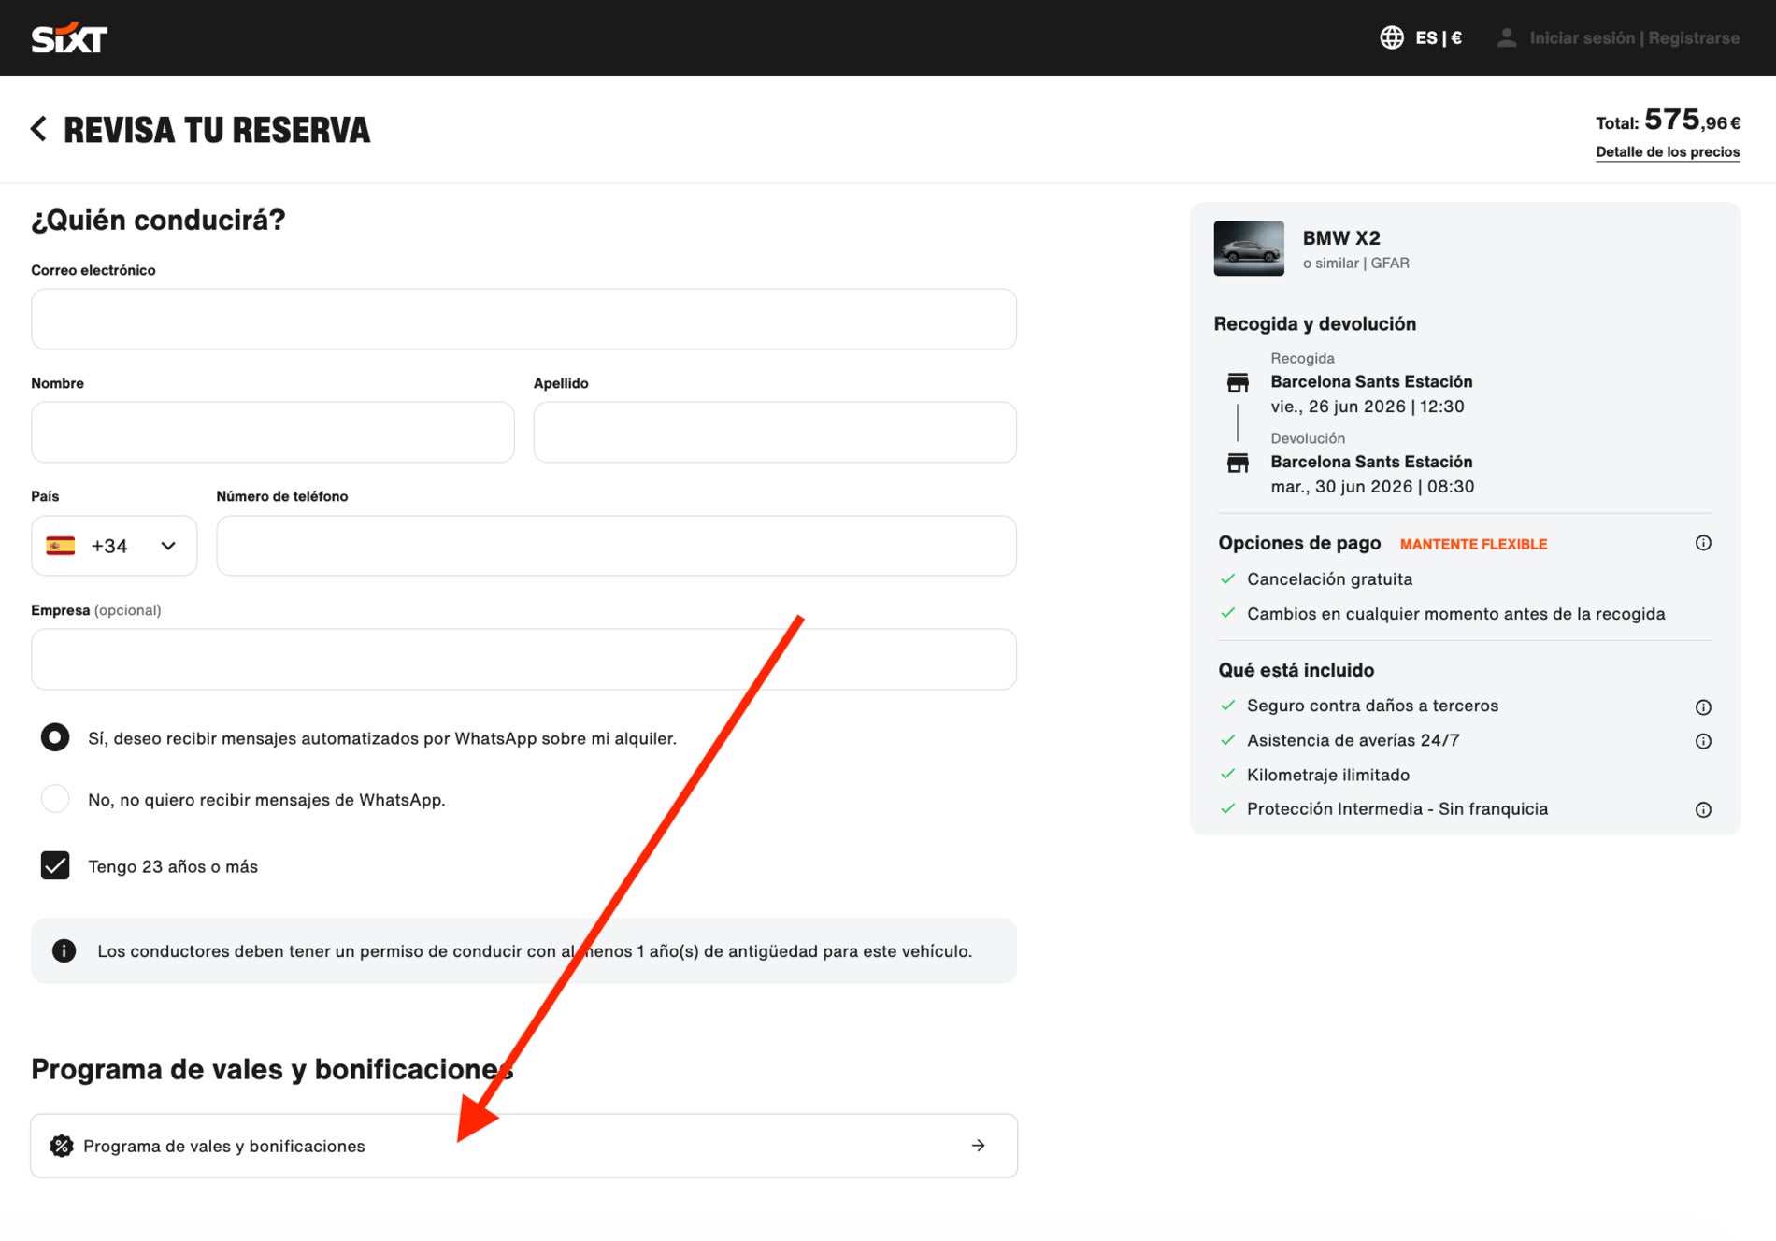Click the Spain flag icon
The height and width of the screenshot is (1241, 1776).
coord(61,546)
